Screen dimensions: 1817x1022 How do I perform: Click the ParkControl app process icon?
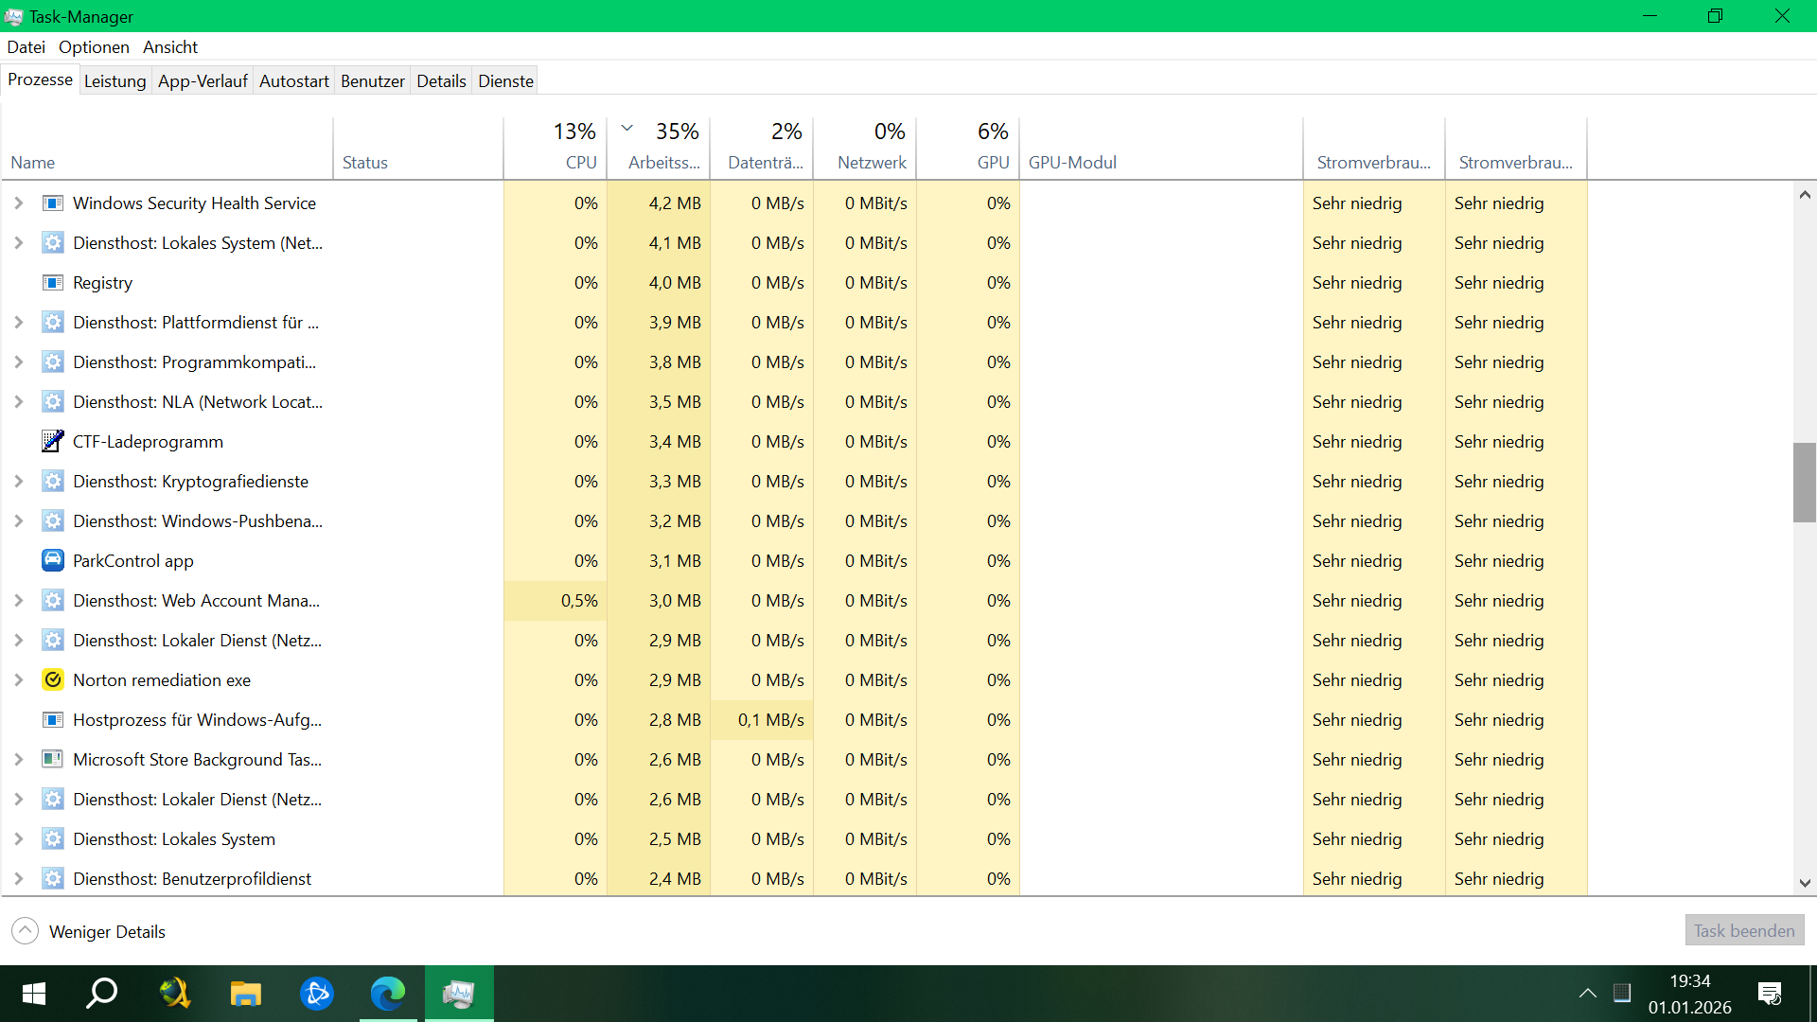coord(53,560)
